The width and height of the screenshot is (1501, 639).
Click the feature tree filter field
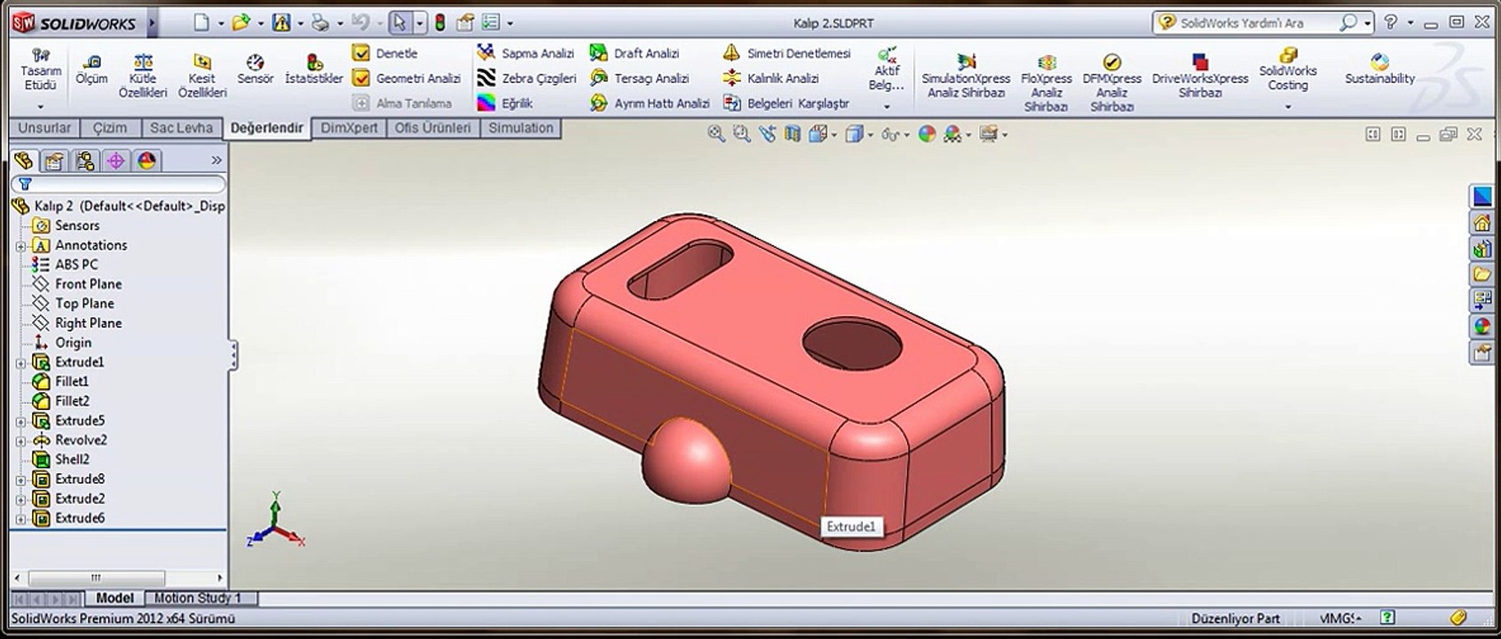pos(118,185)
